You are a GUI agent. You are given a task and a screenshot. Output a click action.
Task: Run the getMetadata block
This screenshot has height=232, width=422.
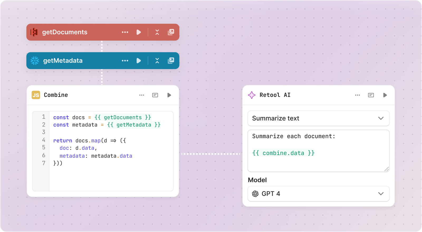tap(138, 61)
